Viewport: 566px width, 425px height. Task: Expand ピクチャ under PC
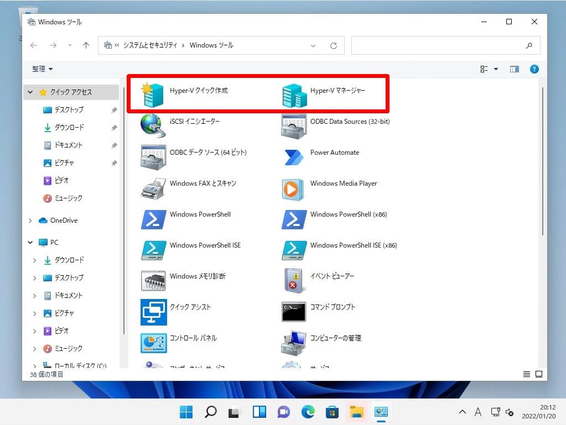[x=35, y=313]
